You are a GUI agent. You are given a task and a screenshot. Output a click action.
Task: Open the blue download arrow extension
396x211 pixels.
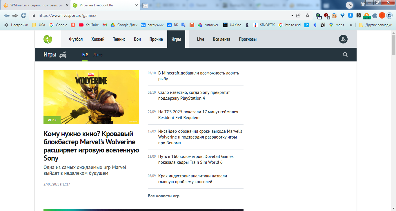point(350,15)
